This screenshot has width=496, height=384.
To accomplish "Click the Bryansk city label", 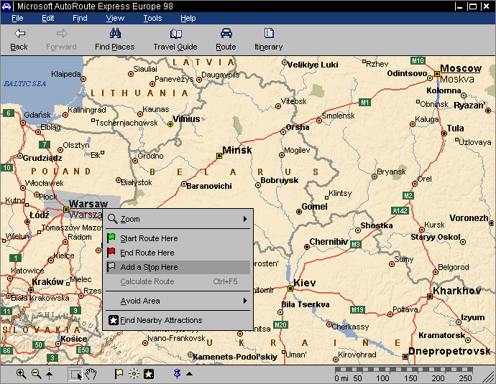I will tap(391, 172).
